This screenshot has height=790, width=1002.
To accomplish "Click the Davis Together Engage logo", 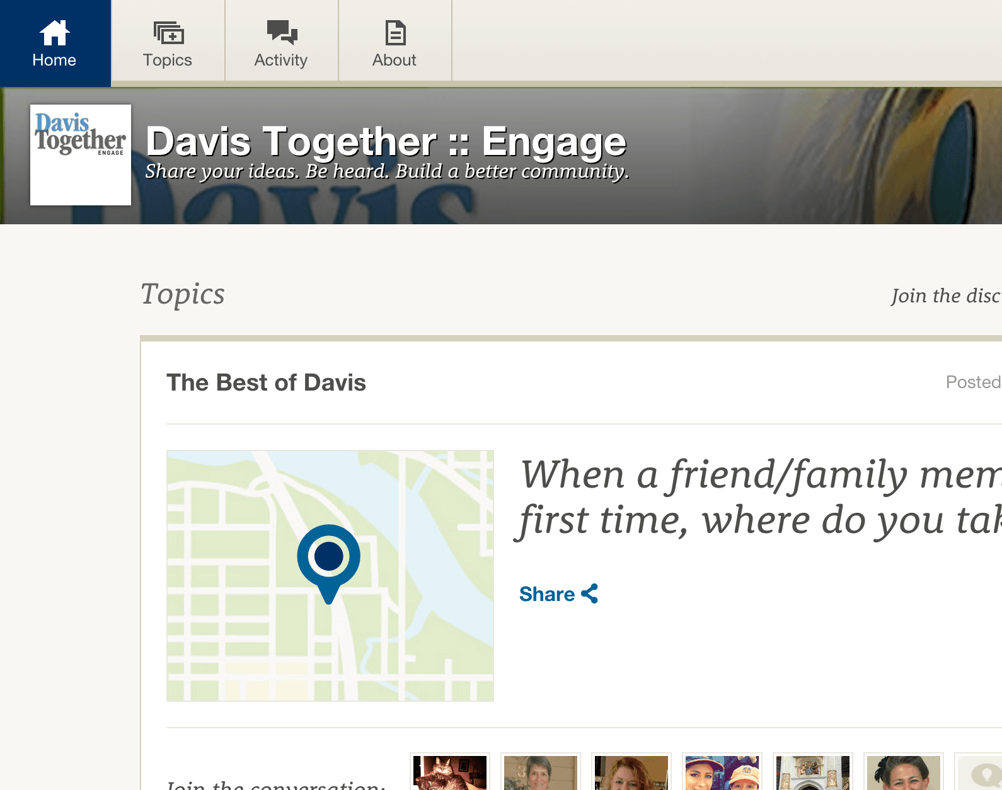I will click(81, 154).
